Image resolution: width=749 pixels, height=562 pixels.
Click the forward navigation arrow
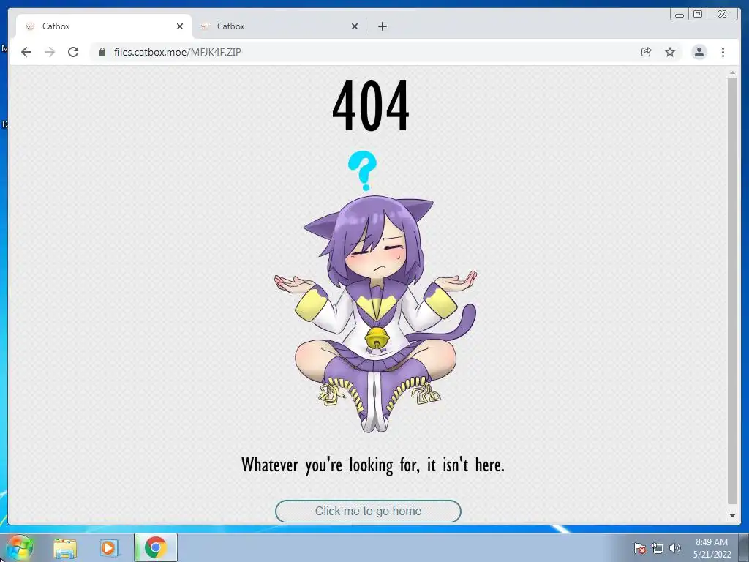tap(50, 52)
